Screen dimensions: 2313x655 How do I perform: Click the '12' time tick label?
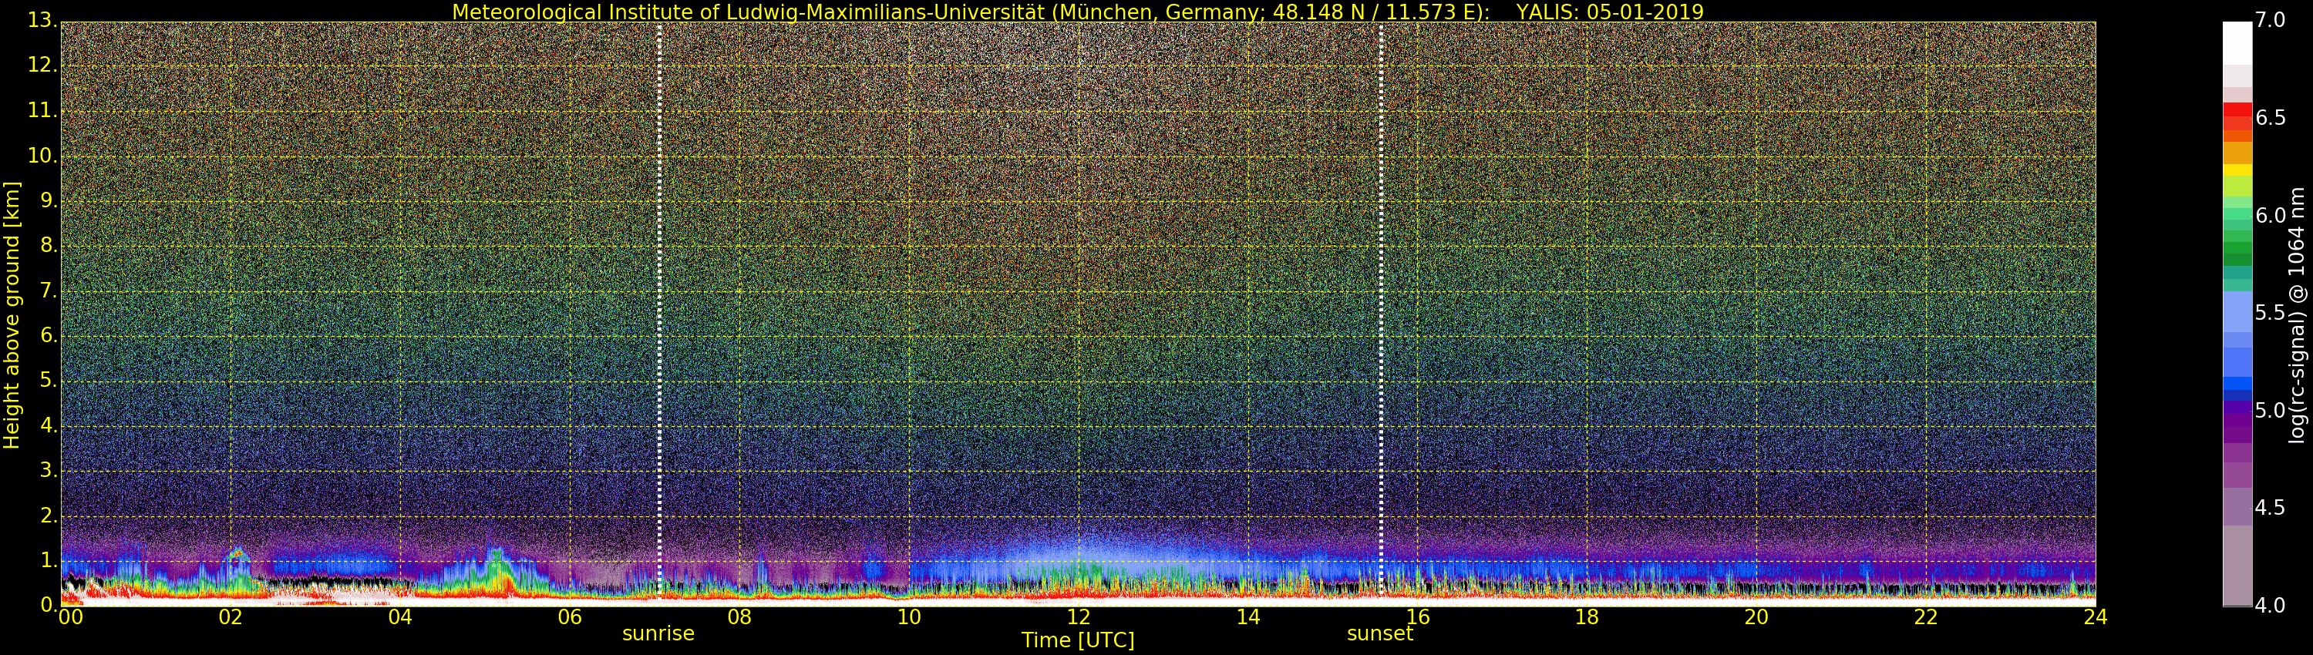click(1079, 617)
